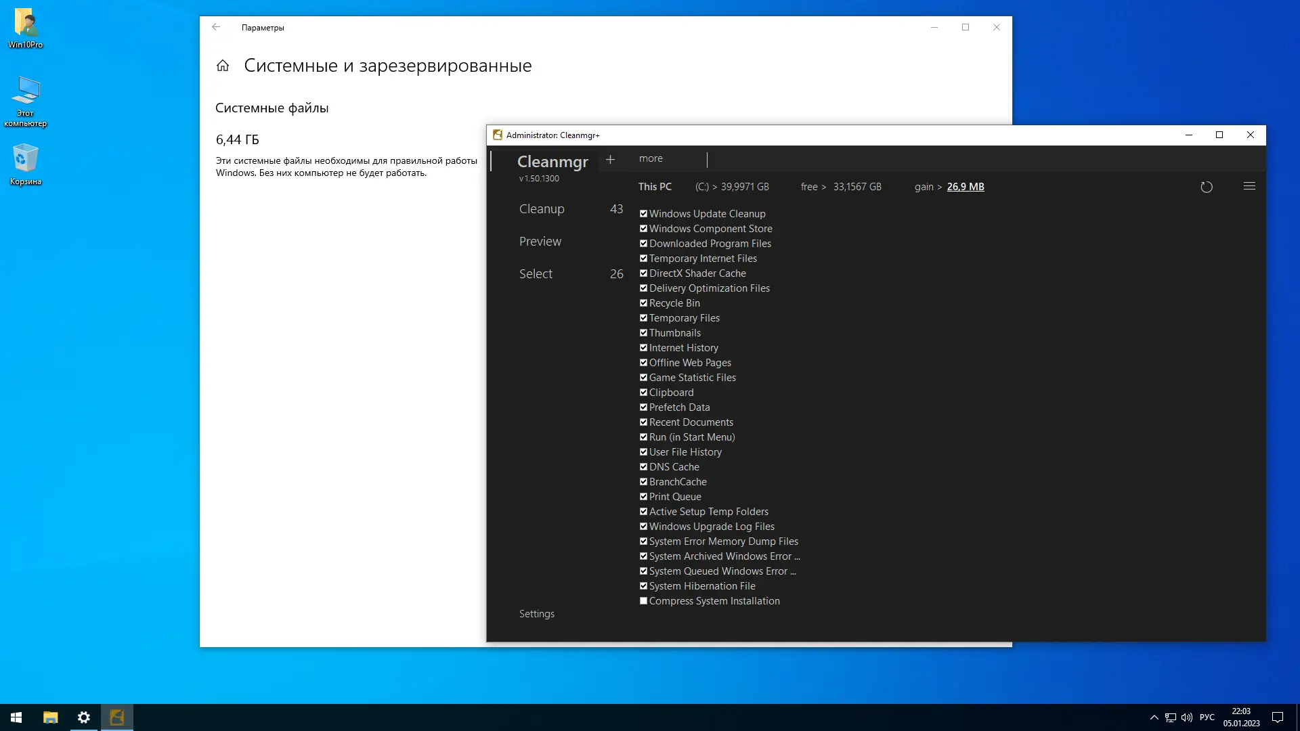
Task: Click the volume icon in system tray
Action: coord(1186,717)
